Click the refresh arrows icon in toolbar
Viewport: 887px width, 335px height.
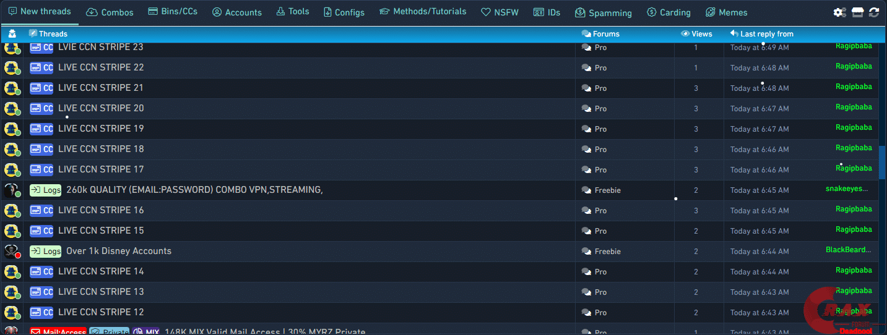tap(874, 12)
